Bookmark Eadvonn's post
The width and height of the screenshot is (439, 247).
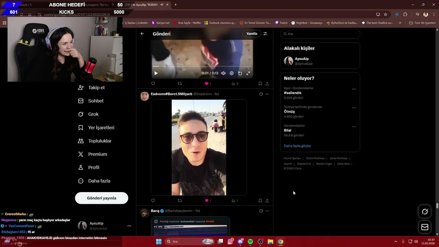pos(260,201)
